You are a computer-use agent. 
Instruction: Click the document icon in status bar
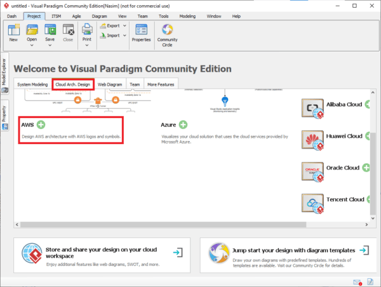370,282
